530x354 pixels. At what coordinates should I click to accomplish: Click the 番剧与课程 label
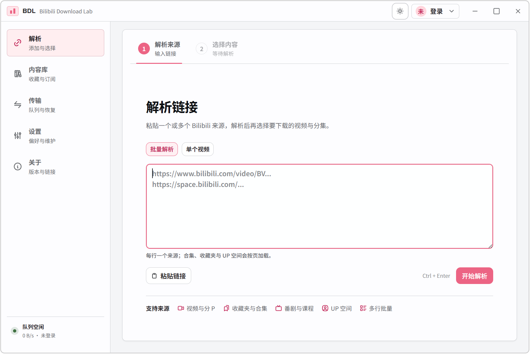pos(299,308)
